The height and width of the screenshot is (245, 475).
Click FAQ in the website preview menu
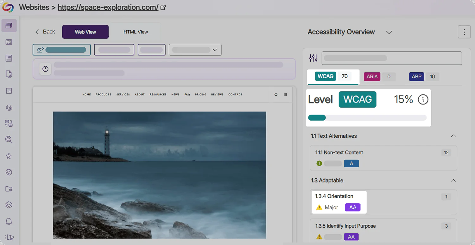pos(187,95)
